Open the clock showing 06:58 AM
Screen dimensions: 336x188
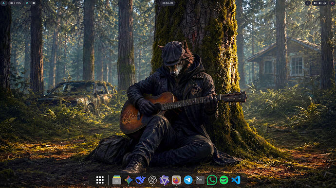(168, 3)
